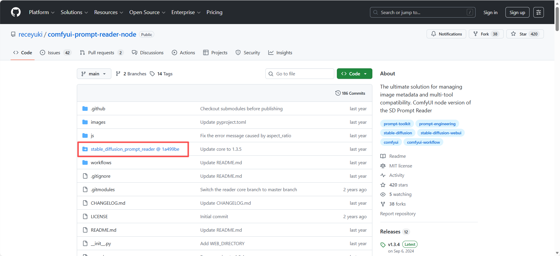Open the stable_diffusion_prompt_reader @ 1a499be submodule
This screenshot has height=256, width=560.
(135, 149)
